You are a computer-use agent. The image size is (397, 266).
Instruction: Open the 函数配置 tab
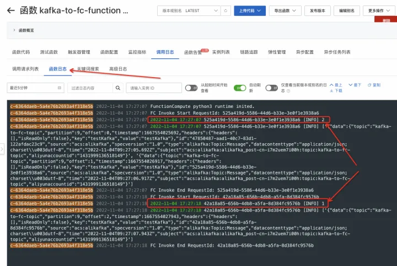109,52
